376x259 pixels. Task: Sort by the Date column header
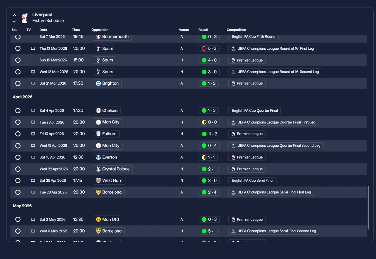pyautogui.click(x=43, y=30)
